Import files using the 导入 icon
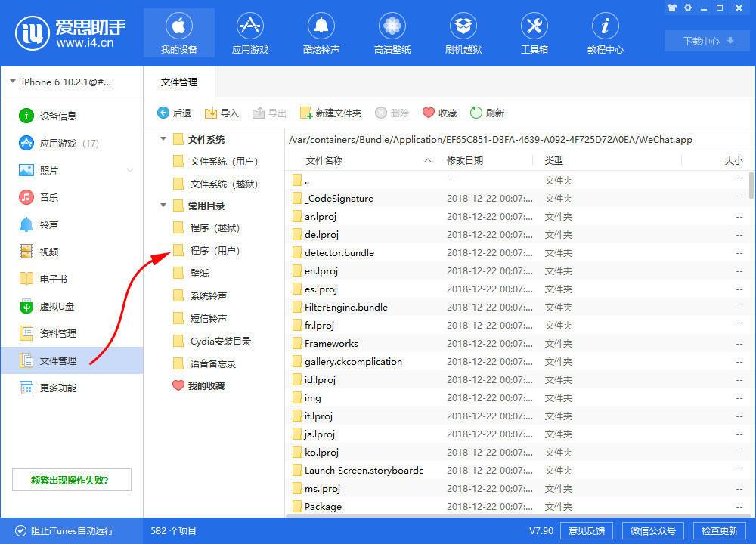The height and width of the screenshot is (544, 756). click(x=220, y=112)
